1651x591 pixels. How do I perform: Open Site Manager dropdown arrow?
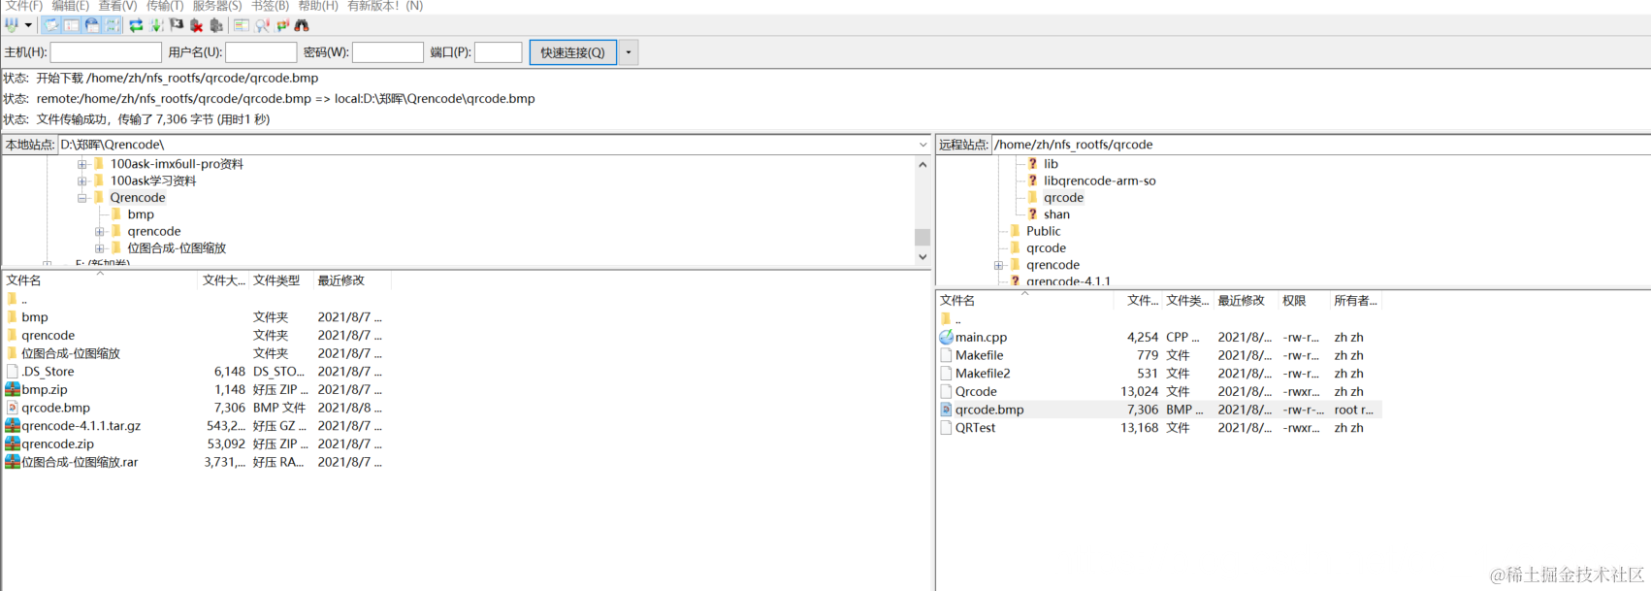pyautogui.click(x=28, y=25)
